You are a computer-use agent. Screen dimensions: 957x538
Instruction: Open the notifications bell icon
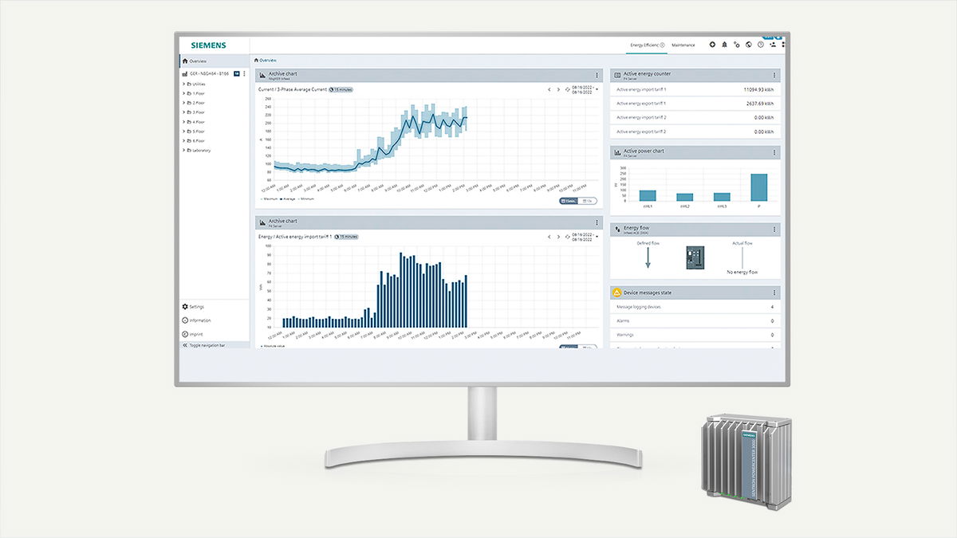click(724, 45)
